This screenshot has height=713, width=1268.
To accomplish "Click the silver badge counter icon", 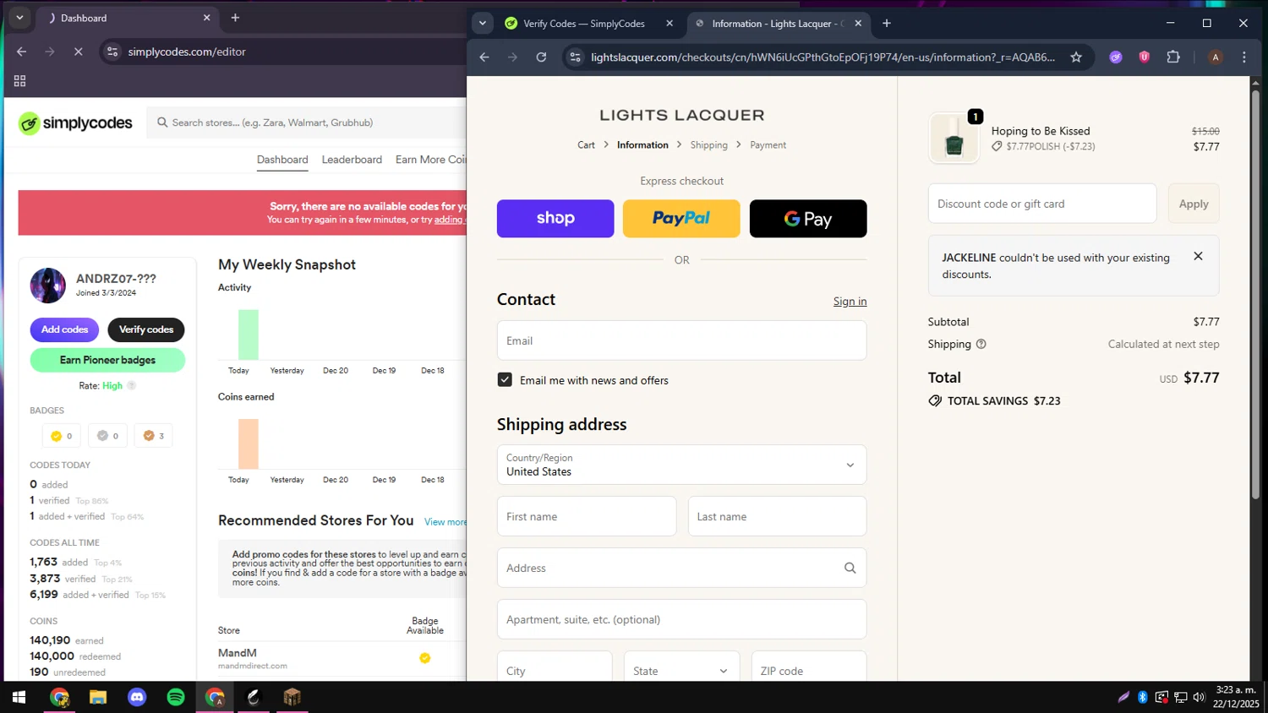I will pos(102,436).
